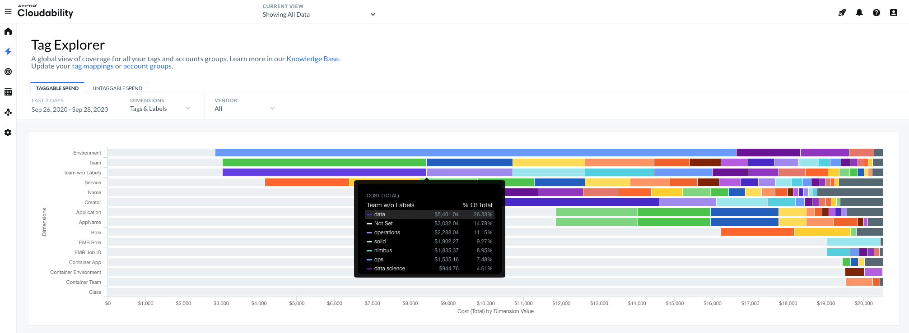Click the 'solid' row in the tooltip
Viewport: 909px width, 333px height.
tap(429, 242)
